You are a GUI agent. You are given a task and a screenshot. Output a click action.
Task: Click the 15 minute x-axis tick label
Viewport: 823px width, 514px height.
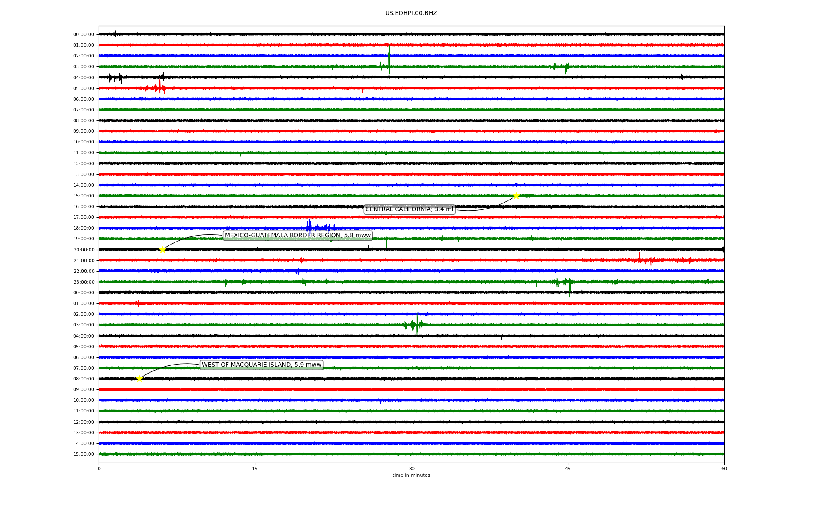(x=255, y=469)
